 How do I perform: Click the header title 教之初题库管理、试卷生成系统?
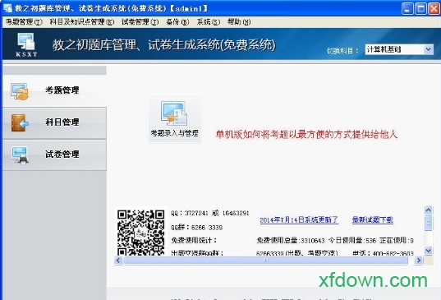pyautogui.click(x=164, y=45)
